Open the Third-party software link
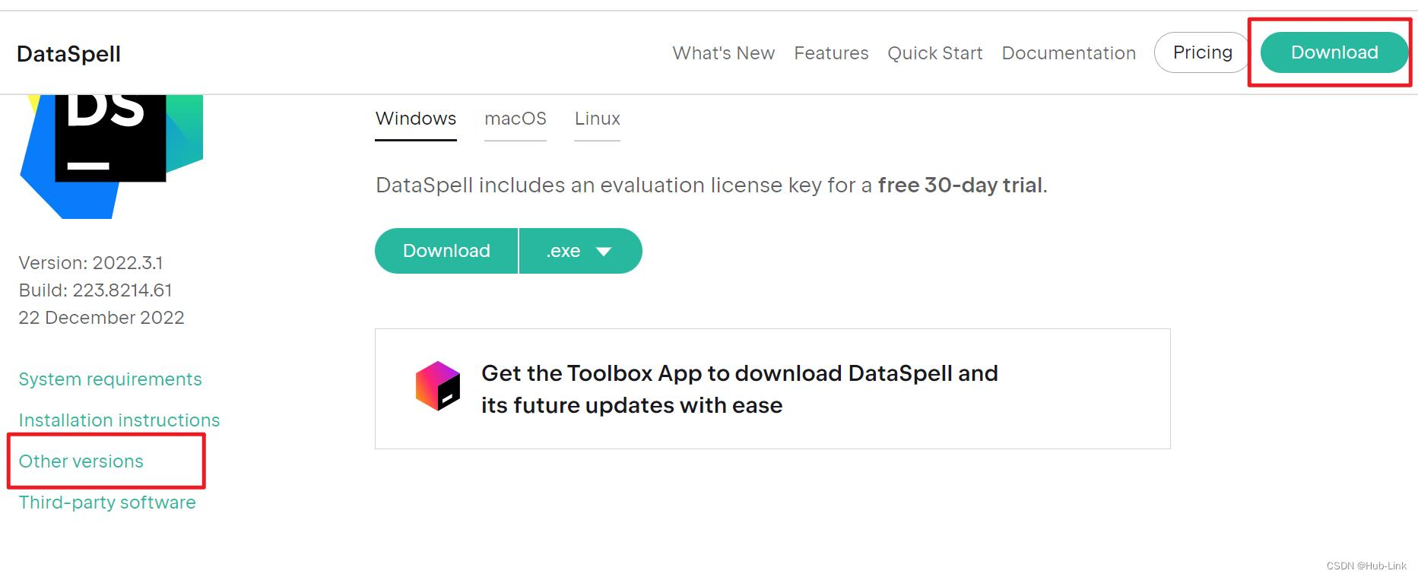Screen dimensions: 1418x577 click(107, 502)
